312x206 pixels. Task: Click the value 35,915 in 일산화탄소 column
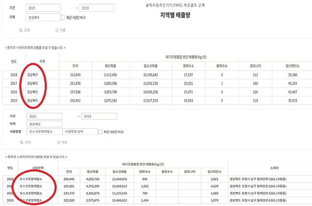click(292, 100)
